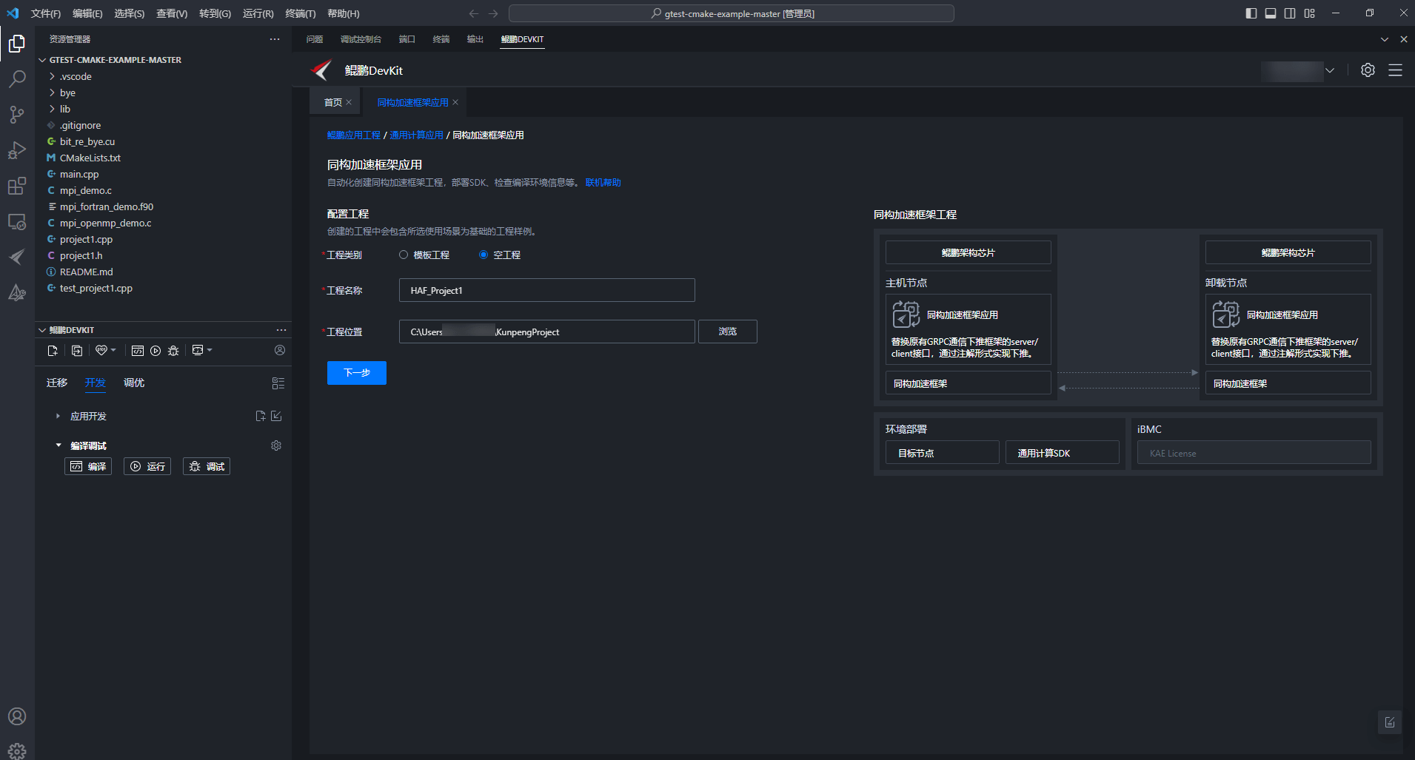Click the import arrow icon in 应用开发 row

tap(276, 416)
